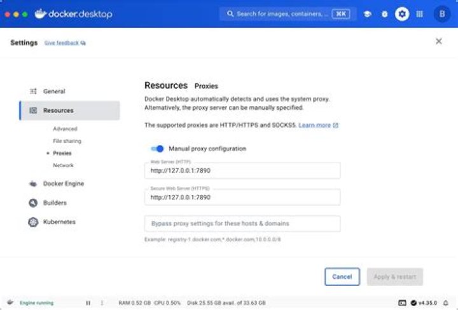Viewport: 458px width, 310px height.
Task: Click the General sliders icon
Action: click(x=33, y=91)
